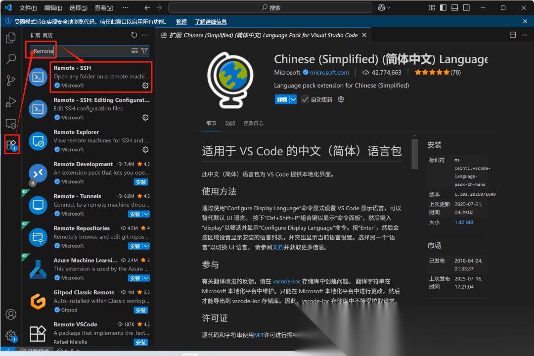Clear extension search results icon

coord(134,51)
